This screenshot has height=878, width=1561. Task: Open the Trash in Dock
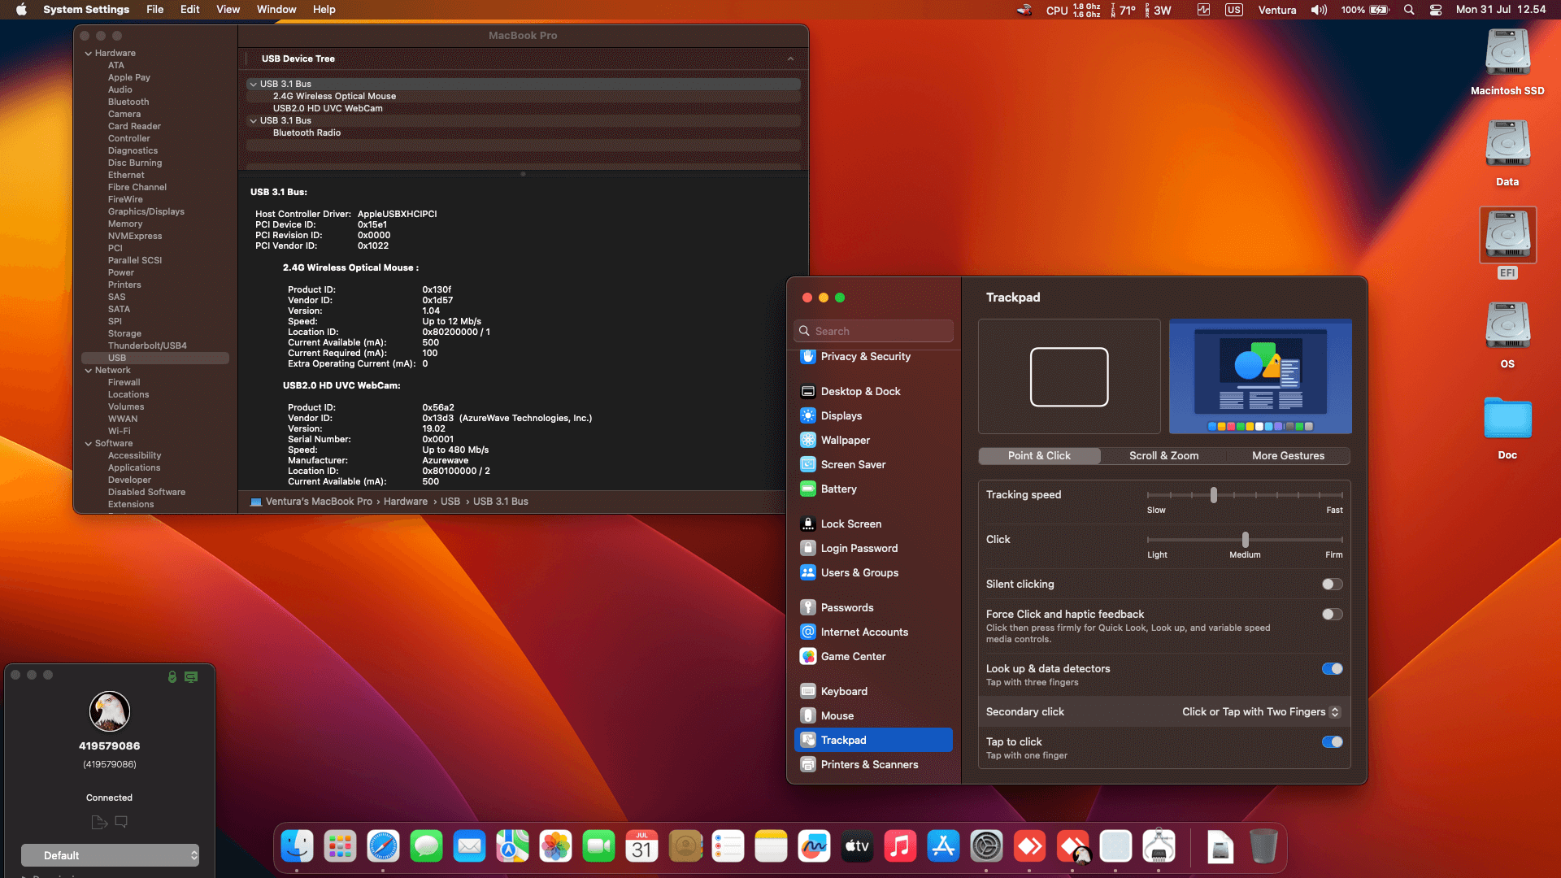click(1263, 846)
